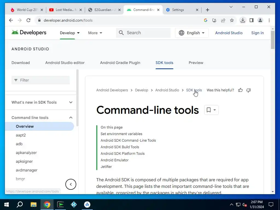Click the Sign in link

coord(257,33)
